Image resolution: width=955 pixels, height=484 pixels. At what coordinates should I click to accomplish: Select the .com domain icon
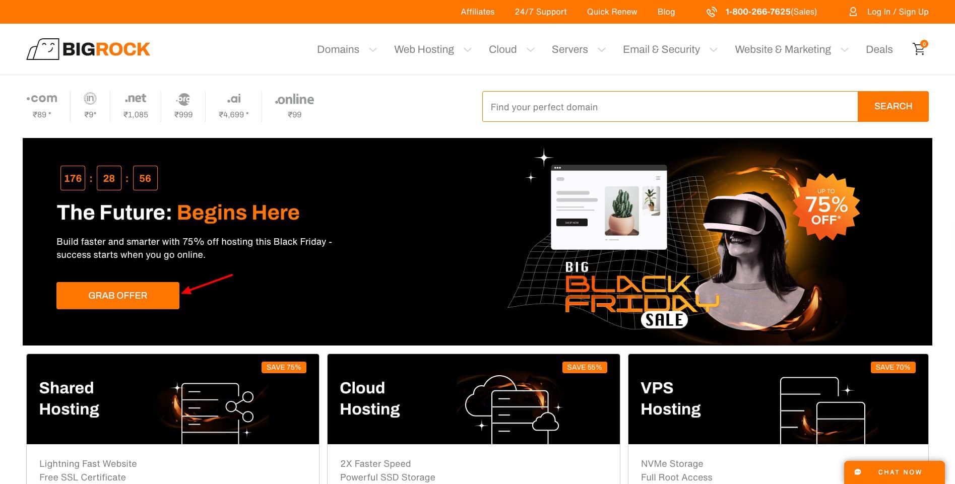[42, 99]
